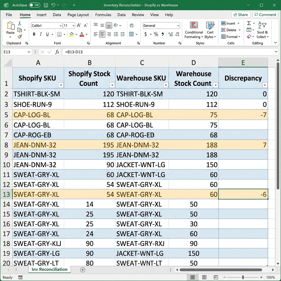The image size is (281, 281).
Task: Select top align icon
Action: [x=96, y=25]
